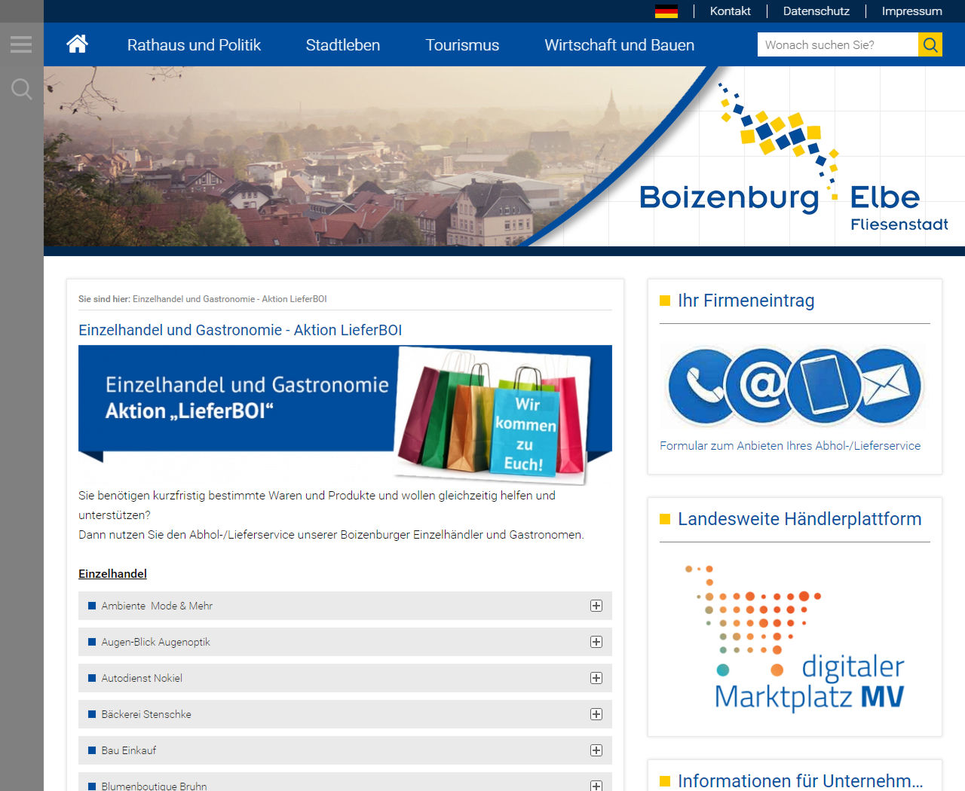965x791 pixels.
Task: Expand the Blumenboutique Bruhn plus icon
Action: pyautogui.click(x=596, y=786)
